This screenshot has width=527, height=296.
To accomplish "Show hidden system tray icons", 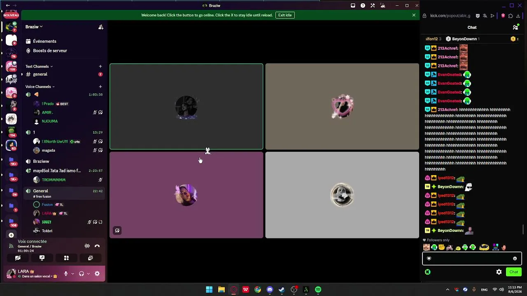I will coord(448,289).
